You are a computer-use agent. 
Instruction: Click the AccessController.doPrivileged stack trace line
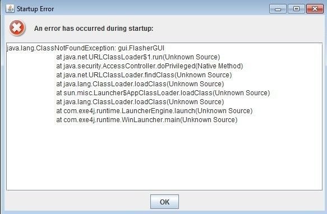150,66
